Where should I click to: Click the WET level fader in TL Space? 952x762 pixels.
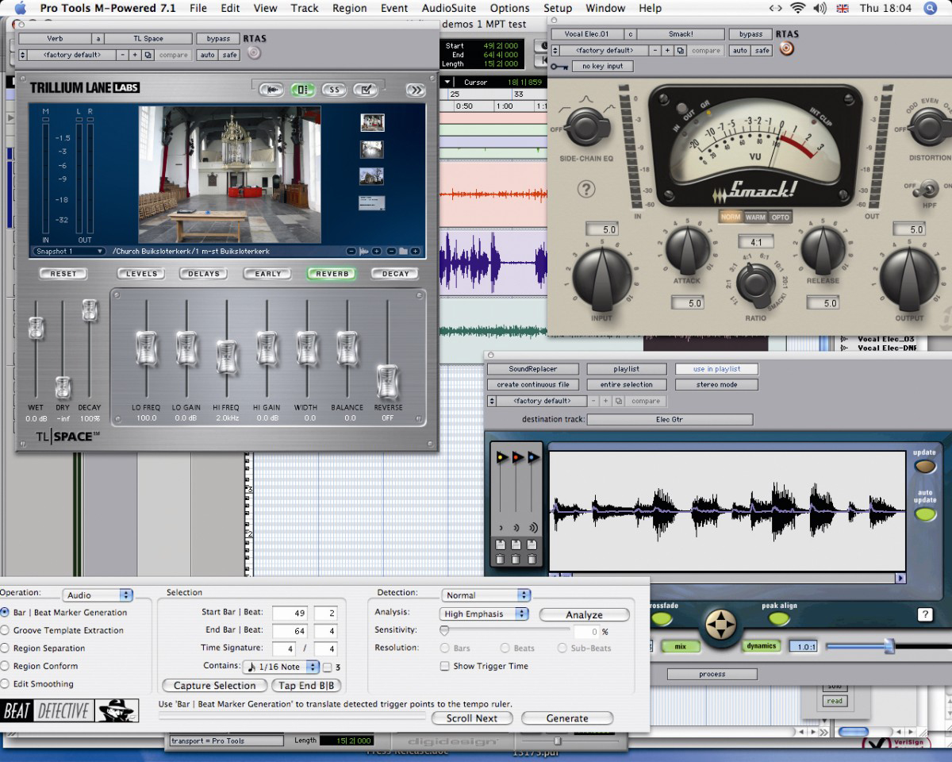[x=36, y=329]
